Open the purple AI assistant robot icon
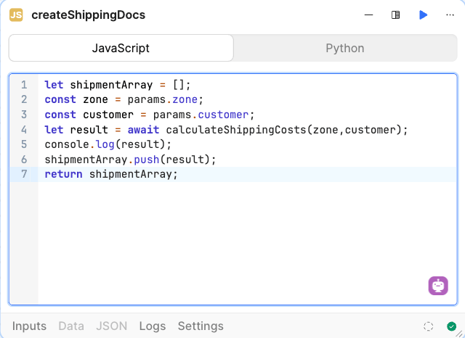This screenshot has width=465, height=338. (x=438, y=286)
